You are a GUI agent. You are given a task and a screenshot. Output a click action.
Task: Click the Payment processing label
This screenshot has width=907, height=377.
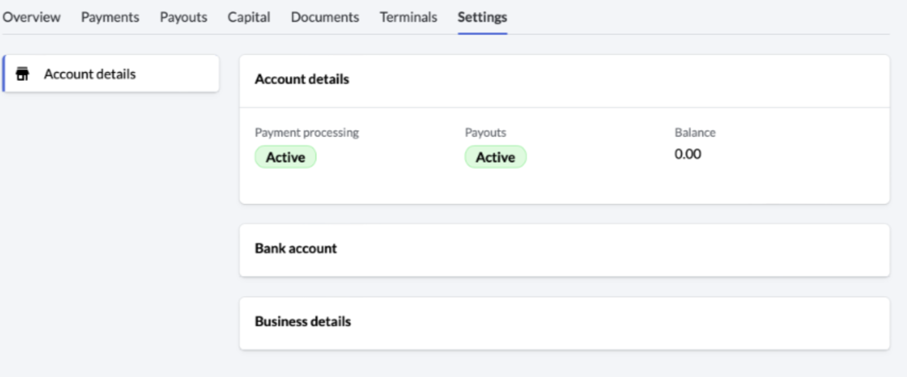tap(307, 133)
